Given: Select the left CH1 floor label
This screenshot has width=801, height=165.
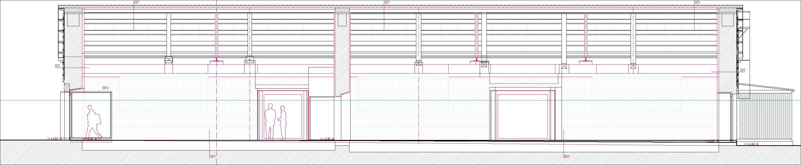Looking at the screenshot, I should (213, 156).
